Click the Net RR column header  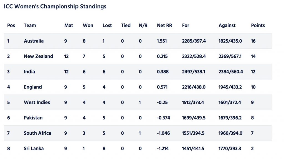tap(164, 25)
